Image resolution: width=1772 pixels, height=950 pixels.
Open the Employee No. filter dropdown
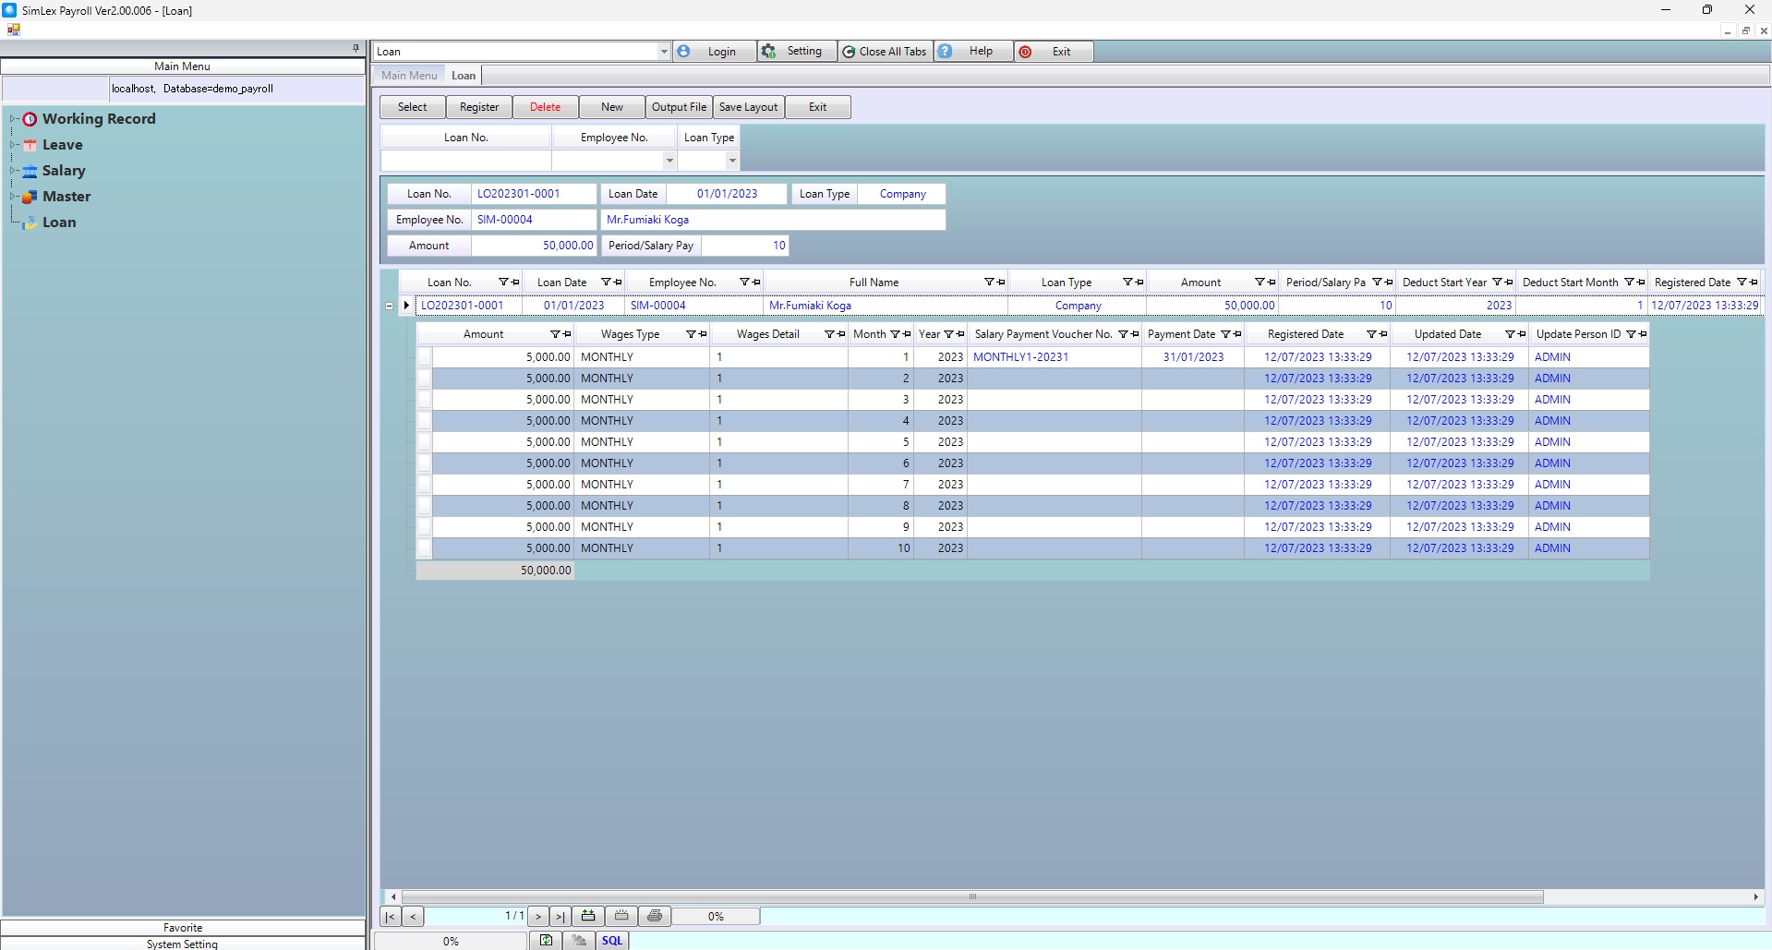[669, 161]
